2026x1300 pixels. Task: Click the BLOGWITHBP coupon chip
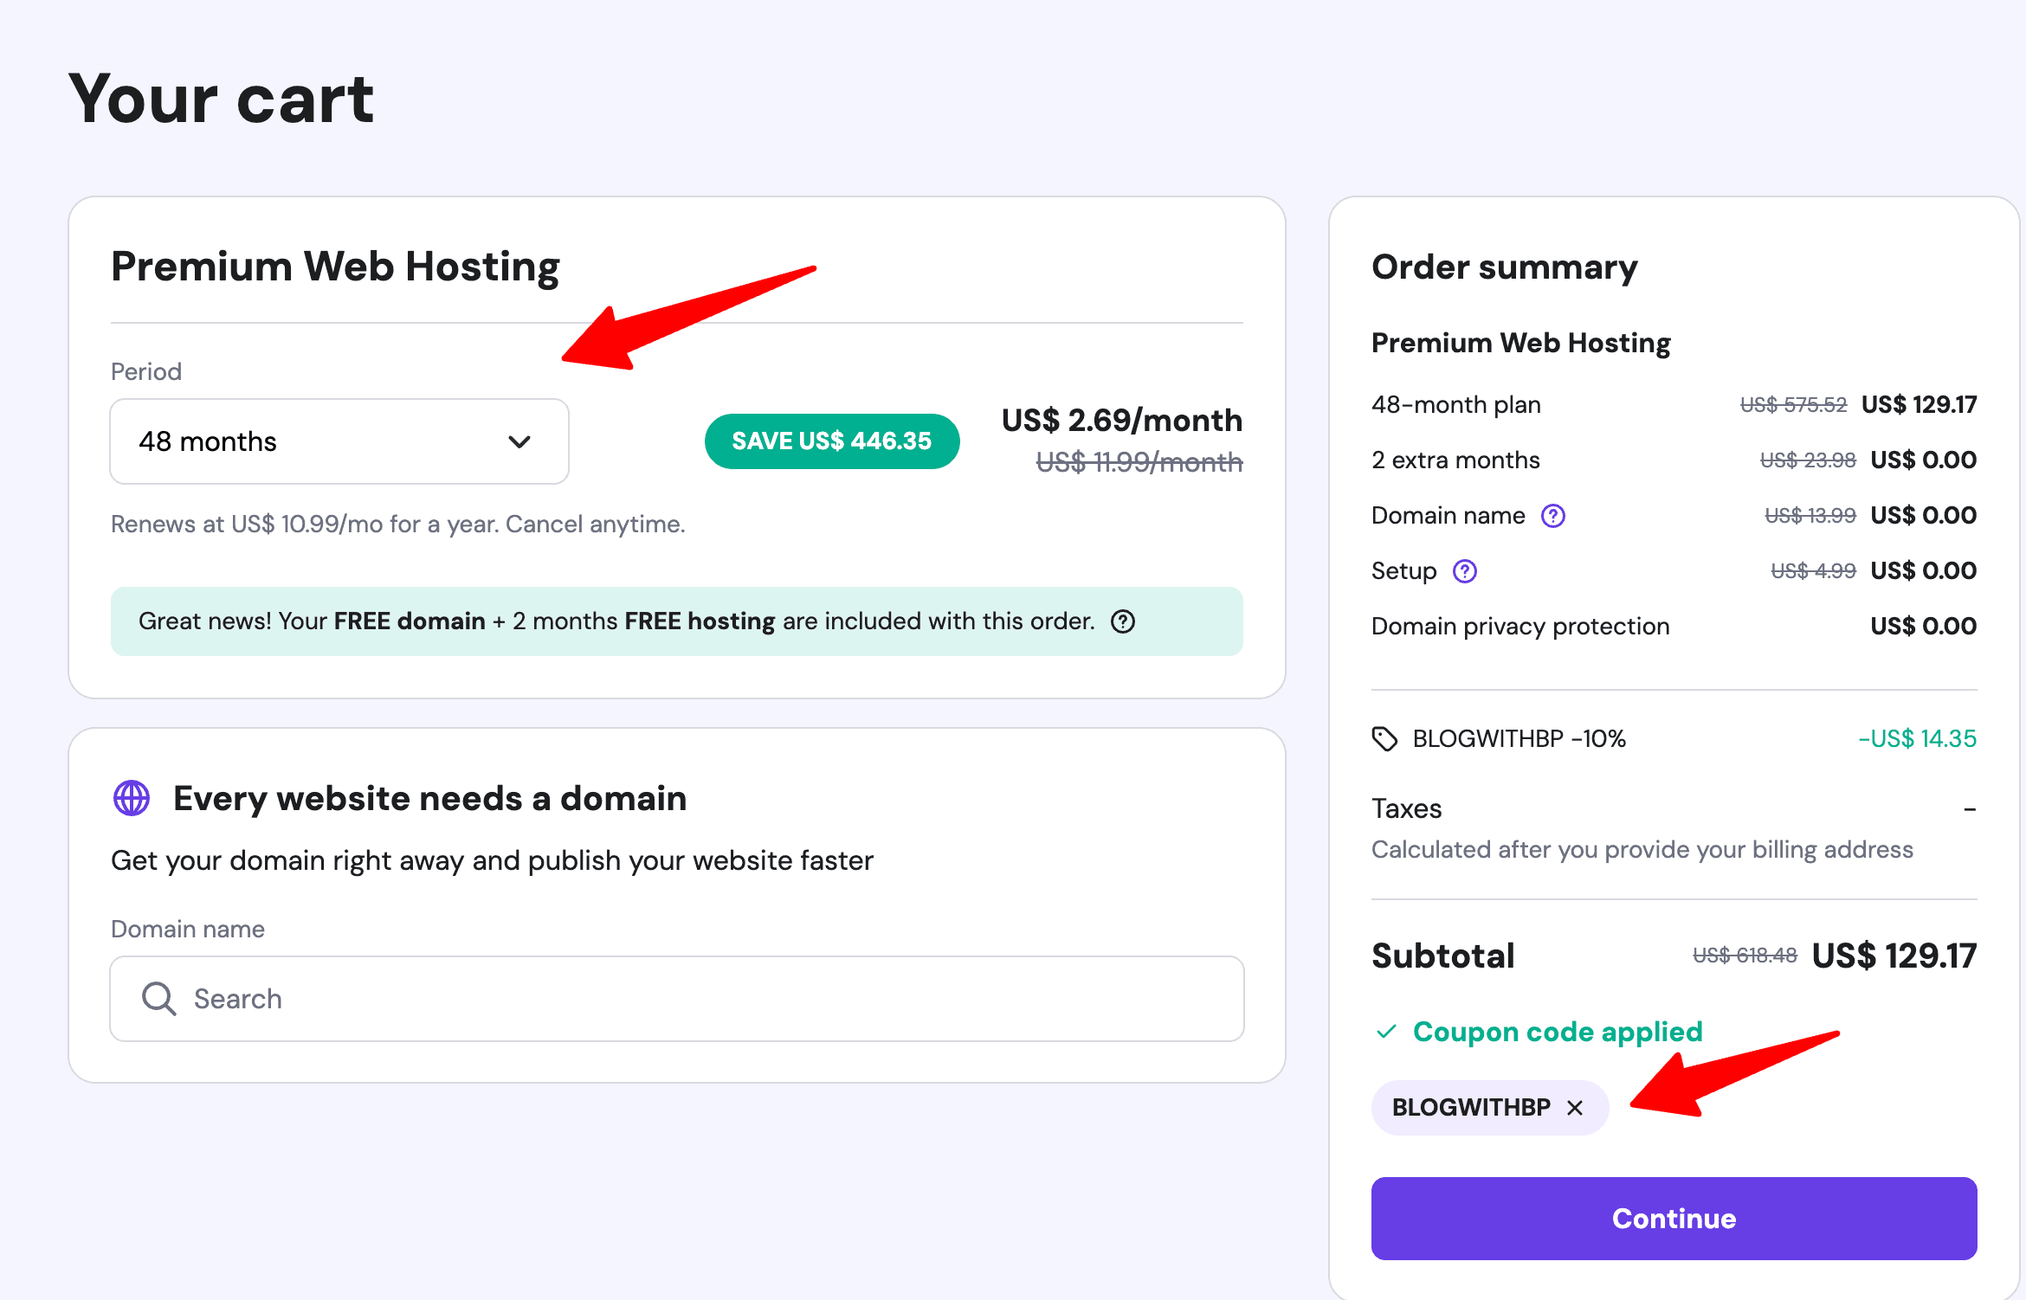pos(1472,1108)
